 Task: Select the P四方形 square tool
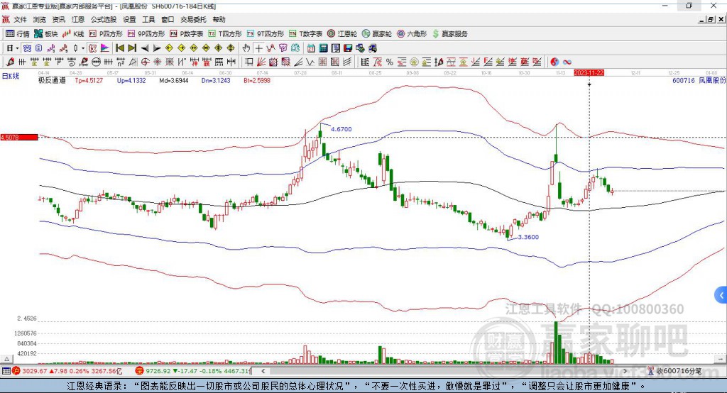tap(106, 33)
